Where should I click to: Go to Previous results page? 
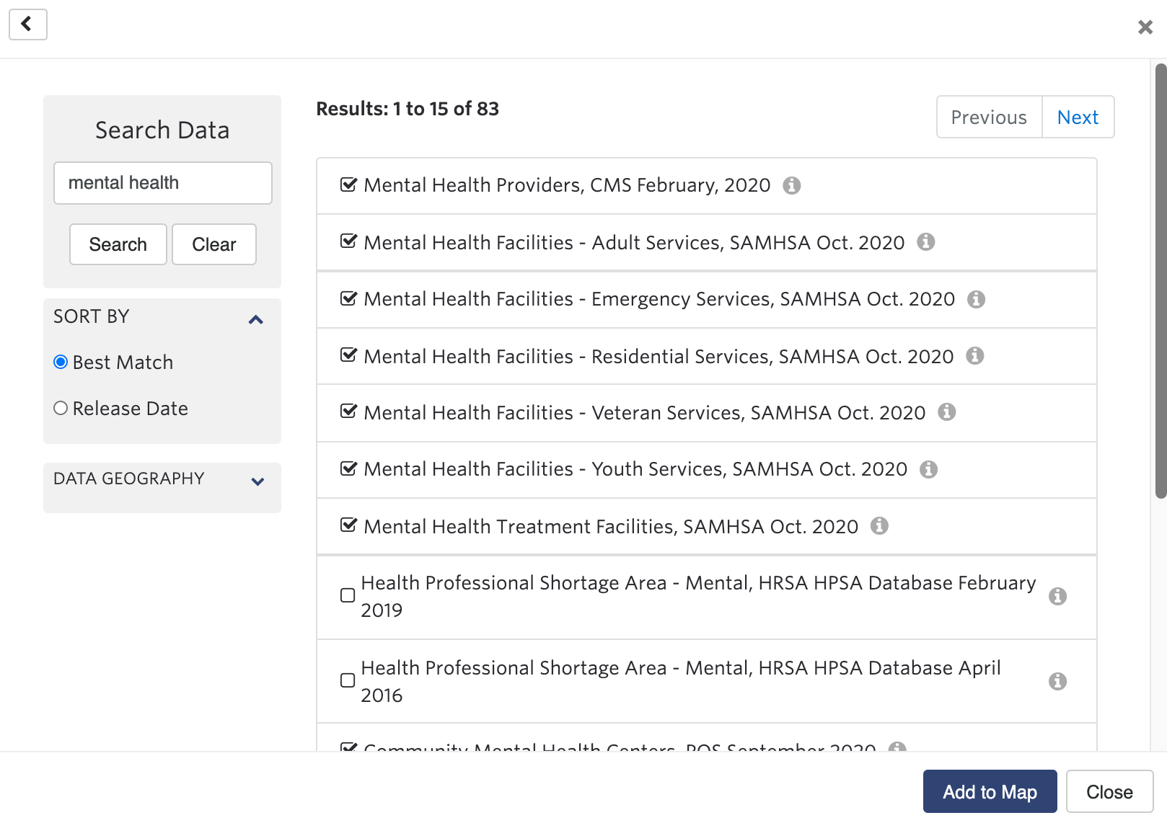[x=989, y=117]
